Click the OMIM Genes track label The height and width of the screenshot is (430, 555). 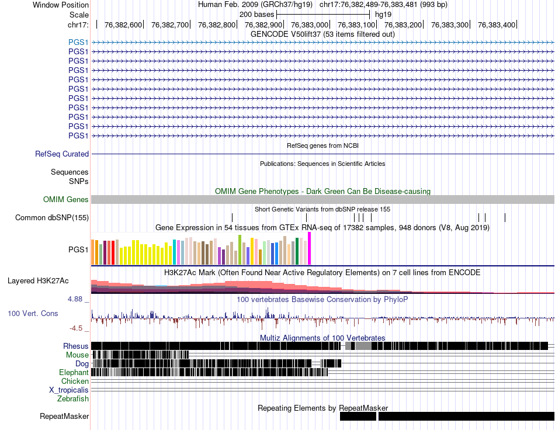coord(66,200)
